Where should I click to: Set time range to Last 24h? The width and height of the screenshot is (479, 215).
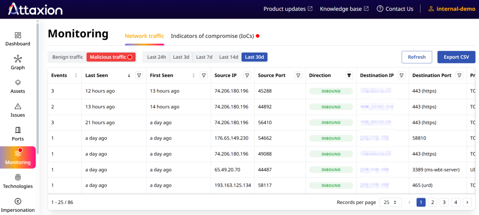pos(156,57)
